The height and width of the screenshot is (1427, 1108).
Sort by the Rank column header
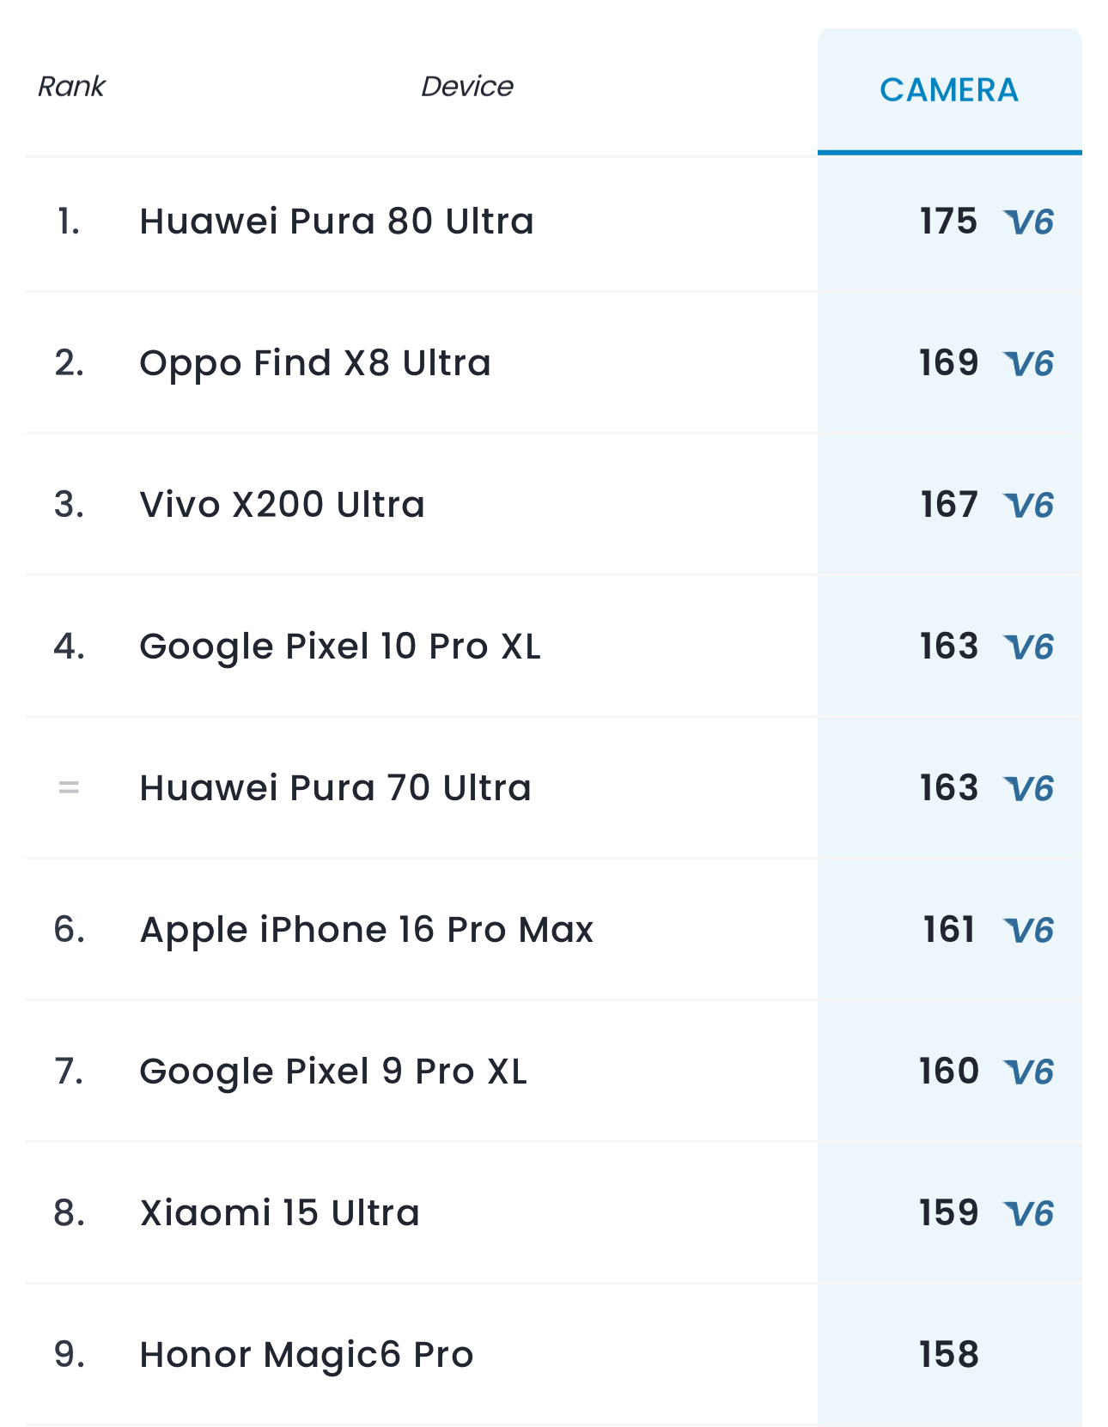pos(71,87)
